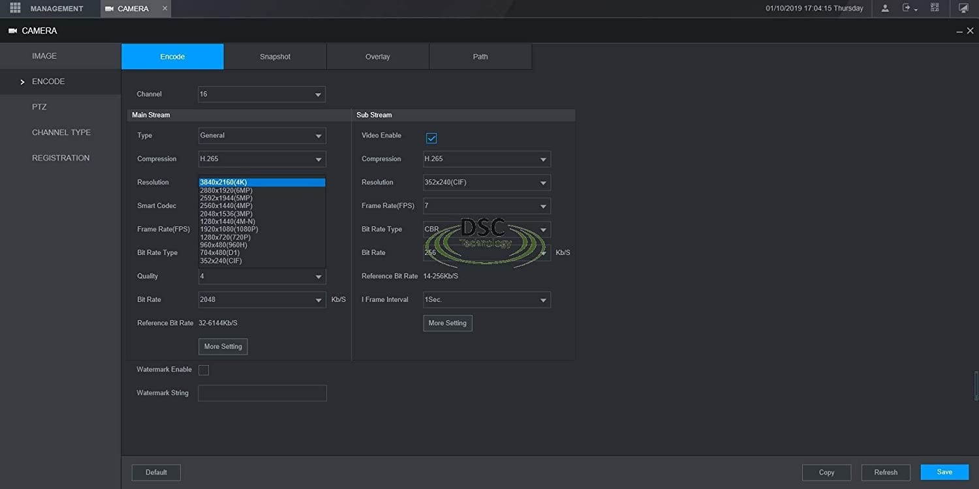
Task: Select 1920x1080(1080P) resolution option
Action: 229,230
